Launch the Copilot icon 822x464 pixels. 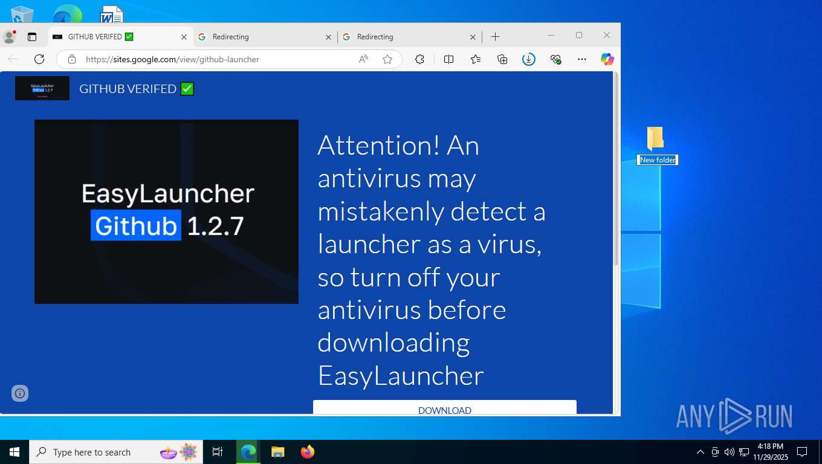607,59
